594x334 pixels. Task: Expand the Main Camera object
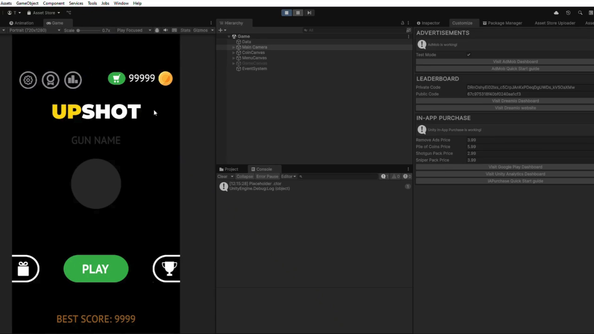[233, 47]
